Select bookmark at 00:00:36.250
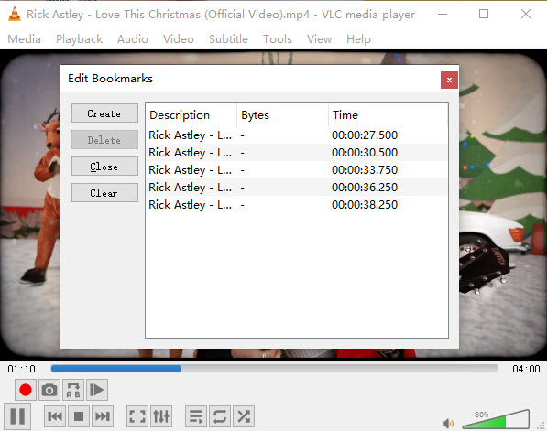Screen dimensions: 547x431 (x=297, y=187)
